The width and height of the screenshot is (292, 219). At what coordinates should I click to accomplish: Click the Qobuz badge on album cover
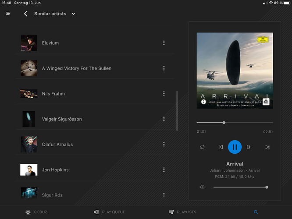click(x=266, y=102)
